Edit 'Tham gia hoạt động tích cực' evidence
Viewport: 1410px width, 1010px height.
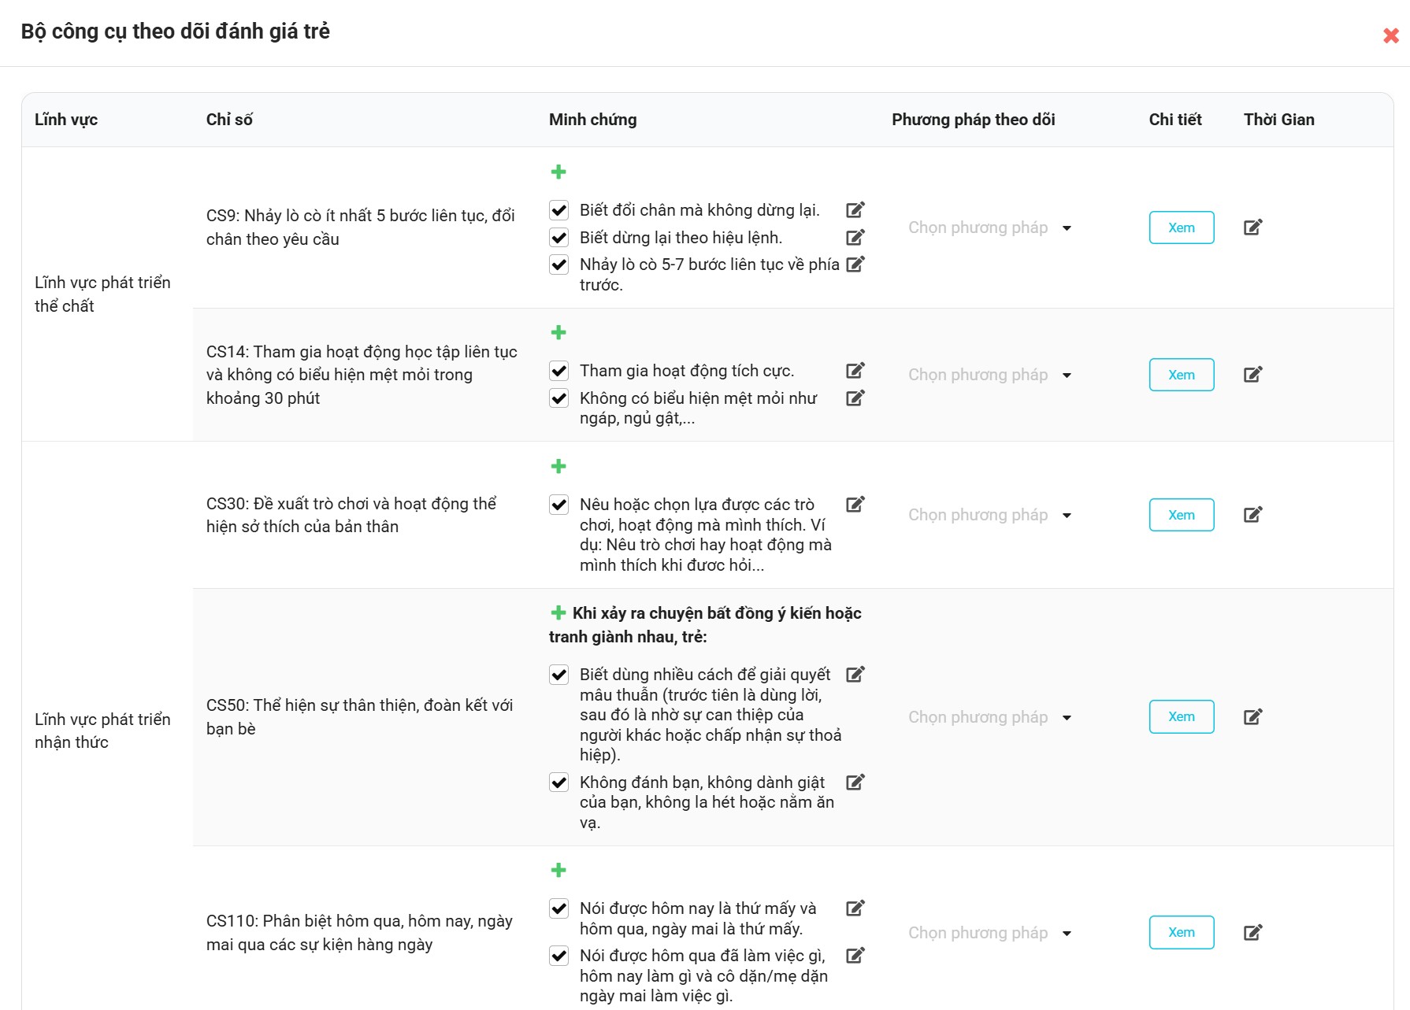(855, 371)
